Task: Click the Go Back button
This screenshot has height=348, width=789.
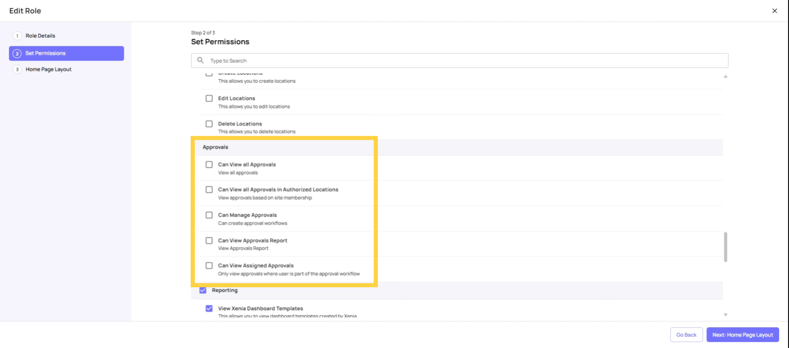Action: tap(686, 335)
